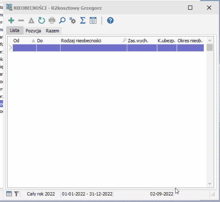The width and height of the screenshot is (220, 202).
Task: Click the gray triangle edit icon
Action: click(31, 20)
